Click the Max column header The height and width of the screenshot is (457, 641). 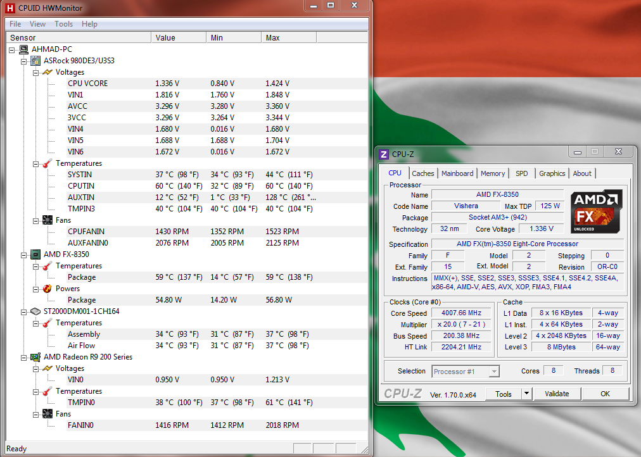[289, 37]
